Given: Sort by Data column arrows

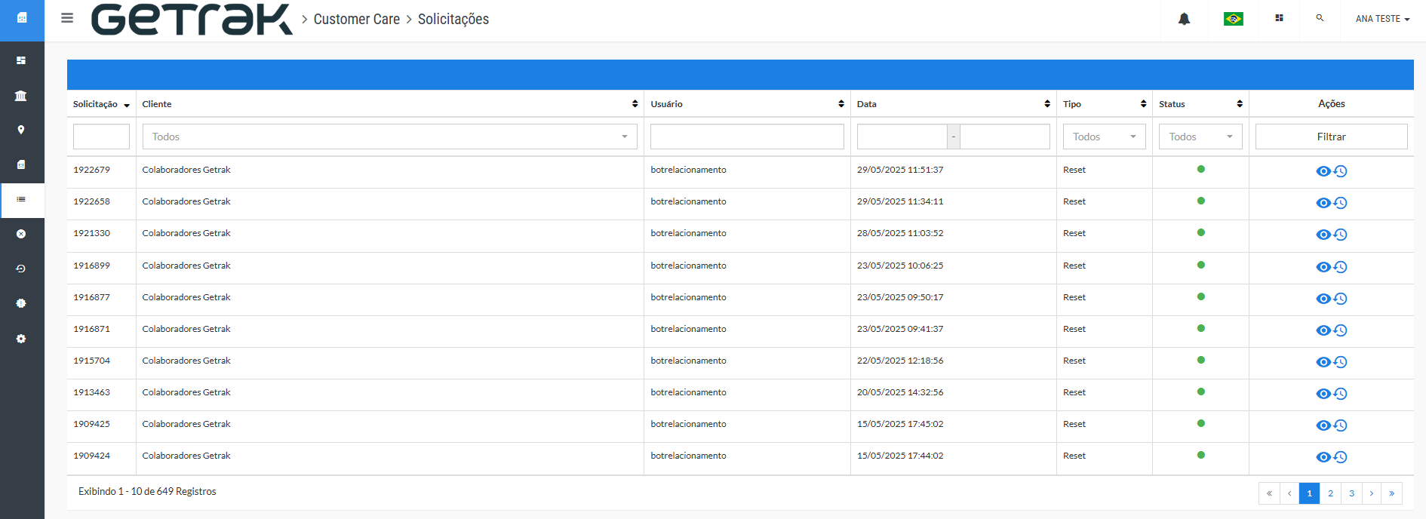Looking at the screenshot, I should coord(1047,104).
